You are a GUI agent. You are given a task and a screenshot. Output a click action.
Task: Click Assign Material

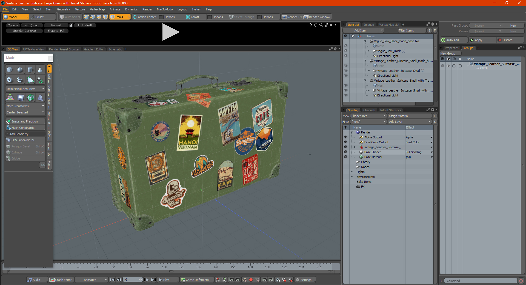410,116
